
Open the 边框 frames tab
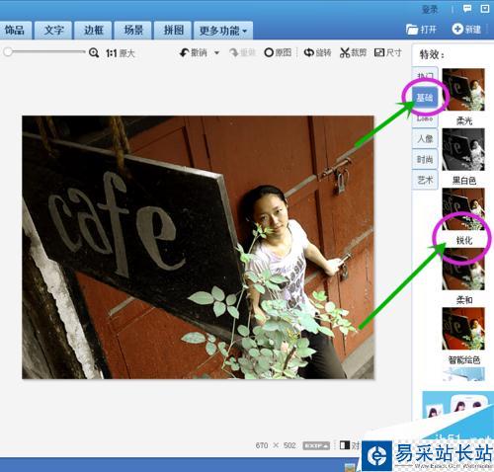click(93, 31)
